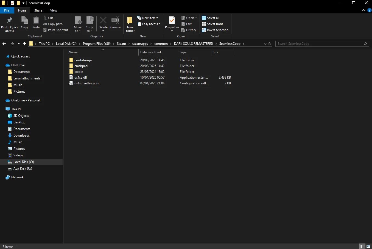This screenshot has height=249, width=372.
Task: Switch to the View ribbon tab
Action: pos(54,10)
